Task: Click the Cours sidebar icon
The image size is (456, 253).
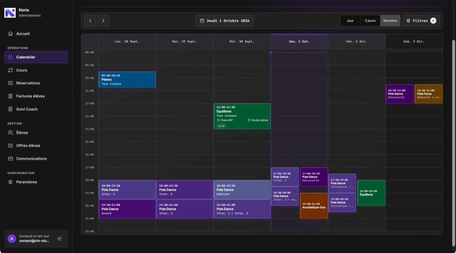Action: [11, 70]
